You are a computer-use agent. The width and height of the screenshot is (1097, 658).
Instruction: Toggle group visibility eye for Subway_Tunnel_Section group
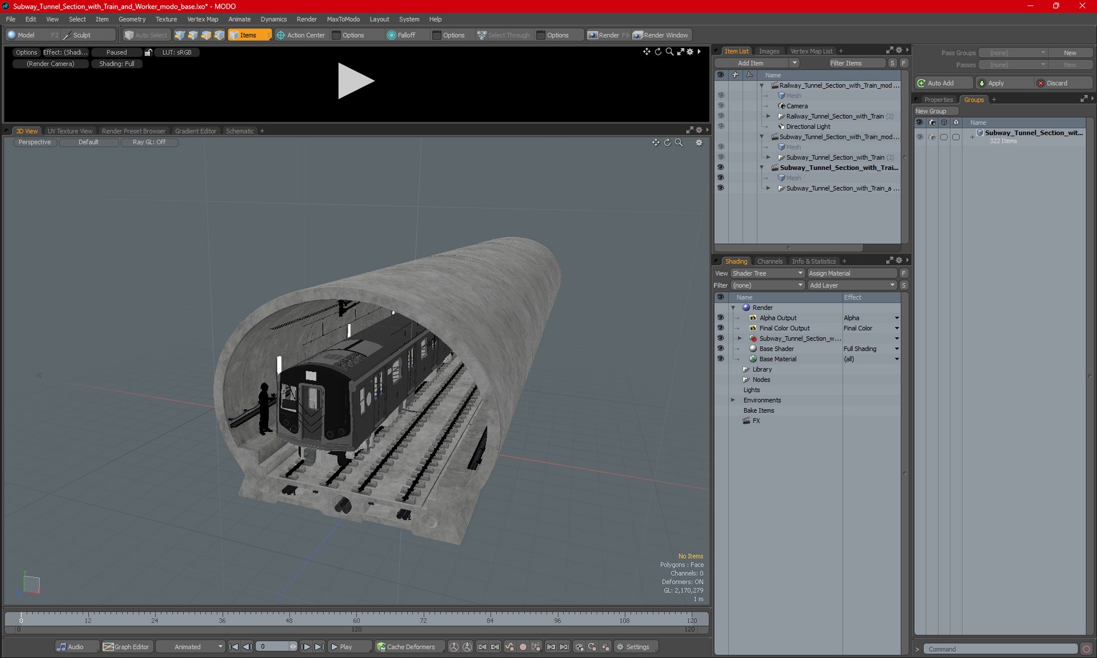(x=920, y=137)
